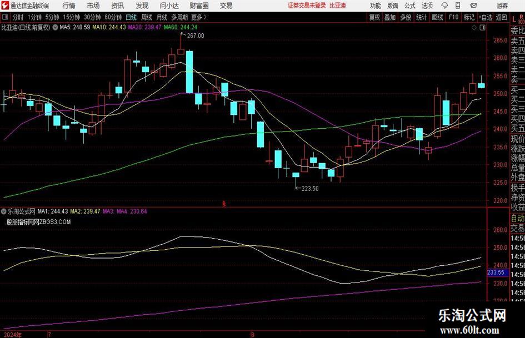
Task: Open 多周期 multi-period view
Action: (179, 17)
